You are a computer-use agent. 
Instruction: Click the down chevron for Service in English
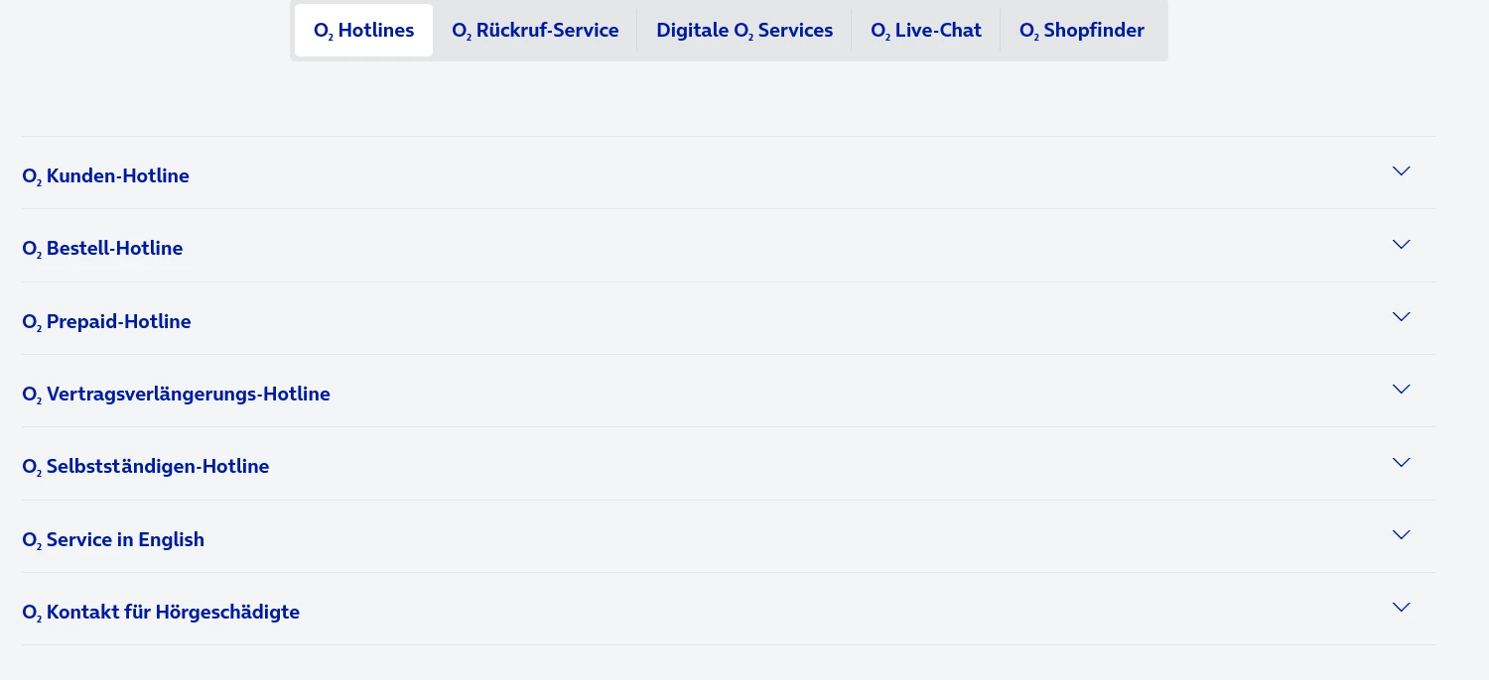point(1401,535)
